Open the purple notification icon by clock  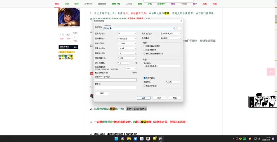[x=273, y=139]
